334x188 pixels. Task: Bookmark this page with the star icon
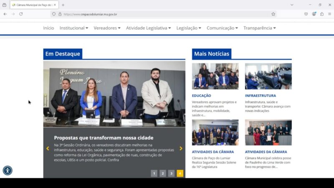point(273,14)
